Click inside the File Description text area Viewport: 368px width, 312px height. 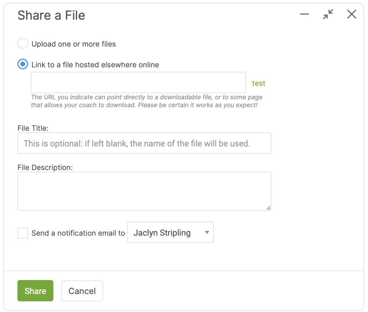(144, 191)
